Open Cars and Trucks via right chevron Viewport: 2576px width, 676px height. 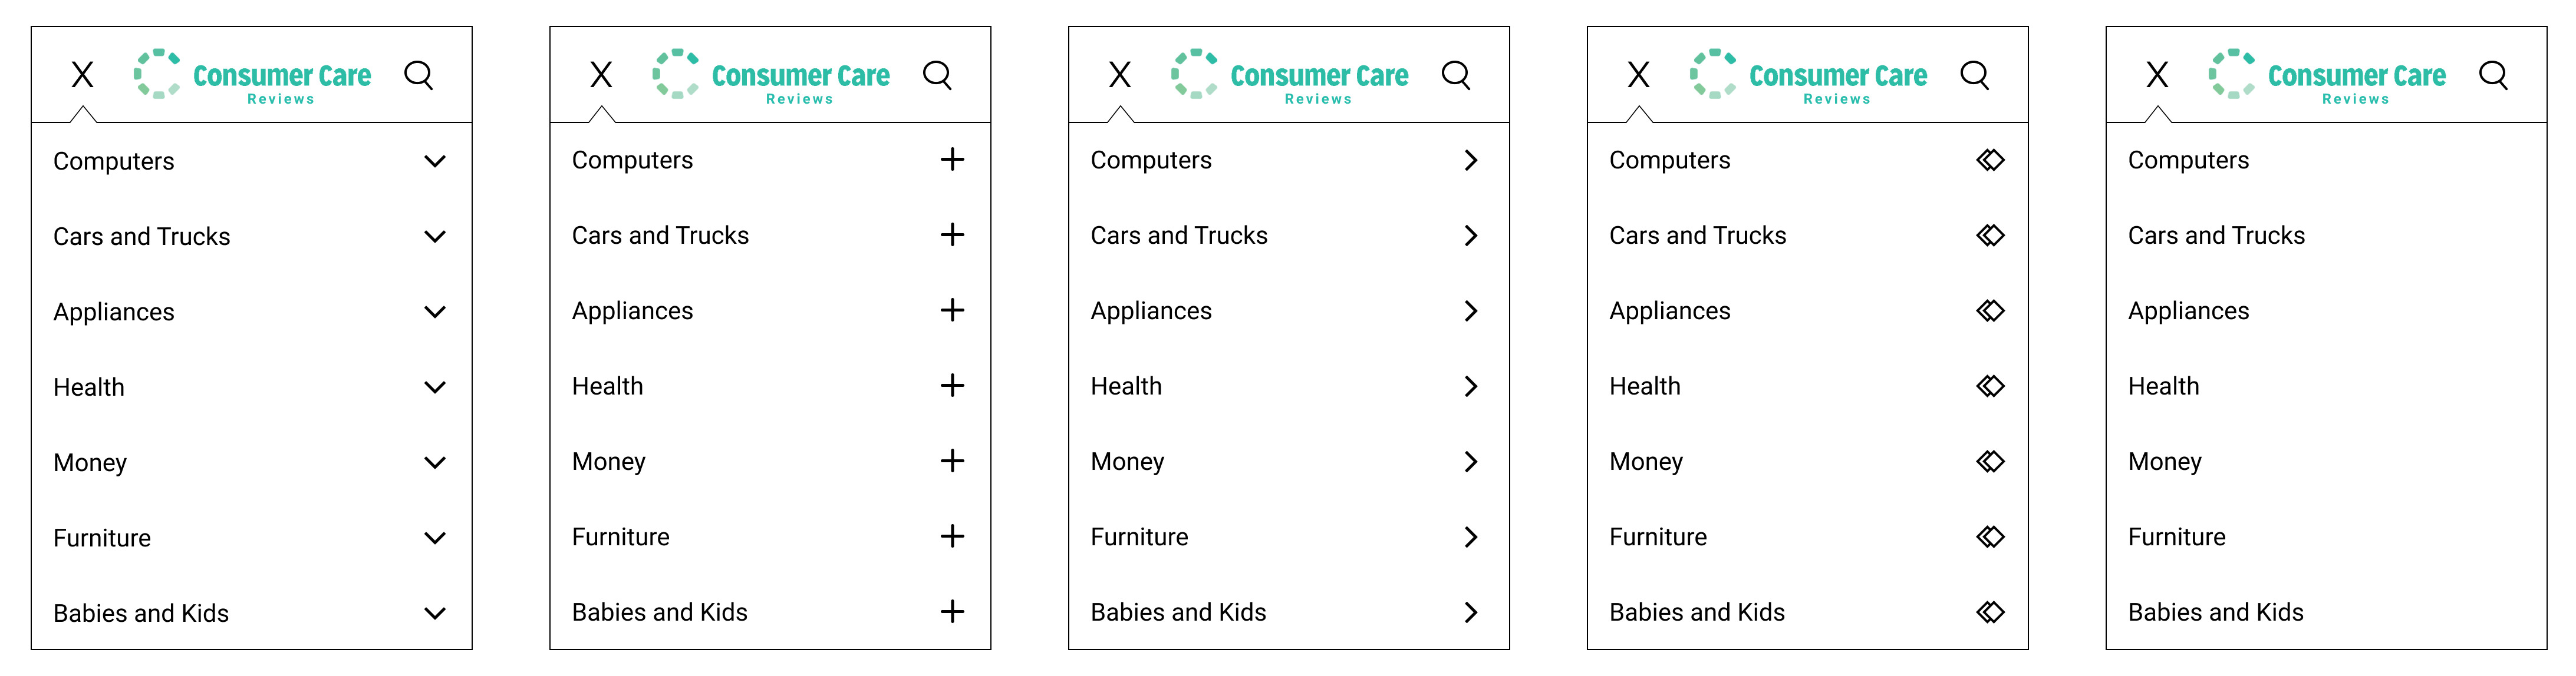[1471, 236]
